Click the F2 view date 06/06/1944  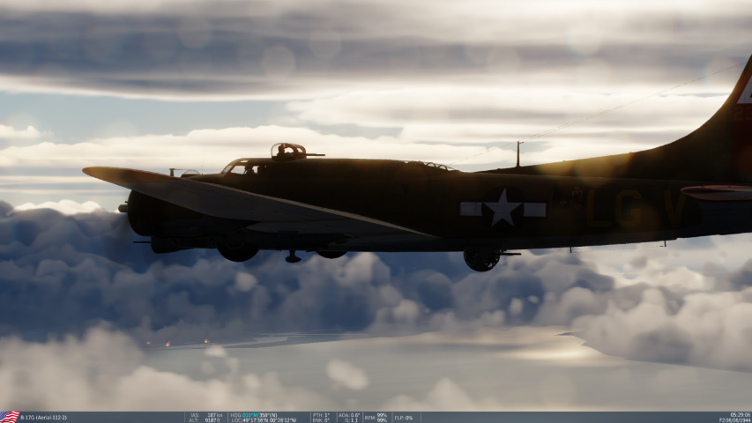(x=734, y=420)
